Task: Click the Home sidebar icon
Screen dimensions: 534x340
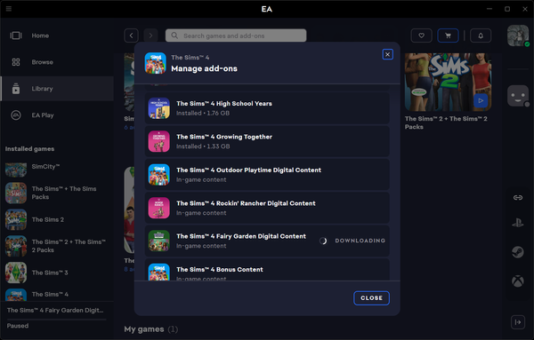Action: pos(16,36)
